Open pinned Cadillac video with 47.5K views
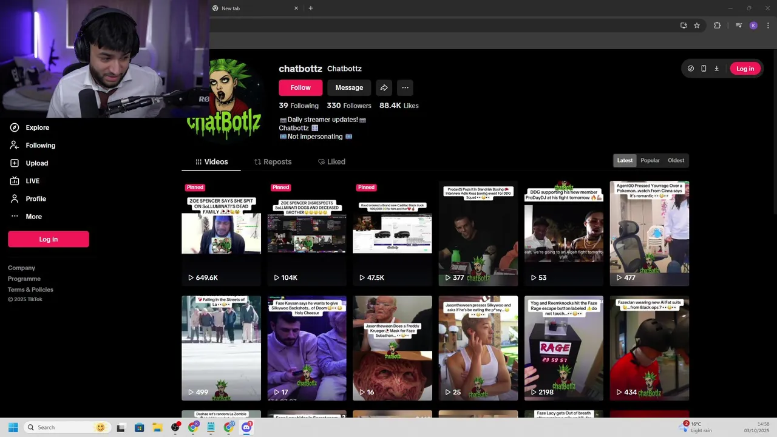 pos(392,233)
